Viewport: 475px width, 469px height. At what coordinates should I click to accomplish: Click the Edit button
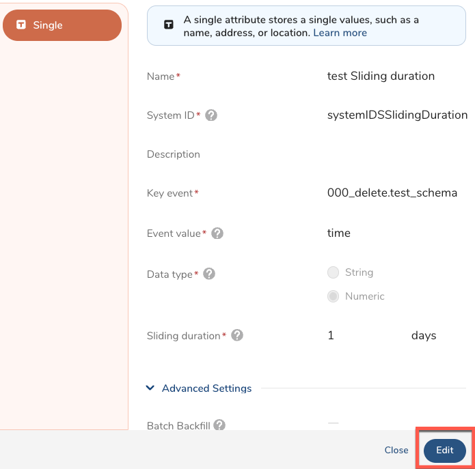click(444, 451)
